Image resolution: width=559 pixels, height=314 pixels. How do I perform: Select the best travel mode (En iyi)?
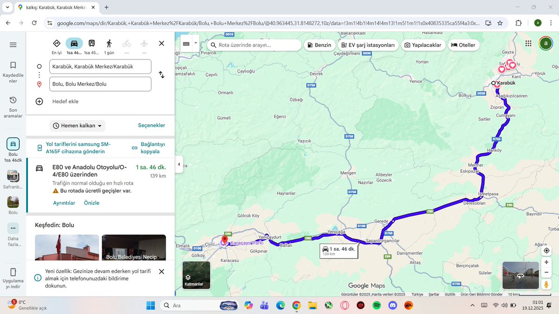click(56, 46)
